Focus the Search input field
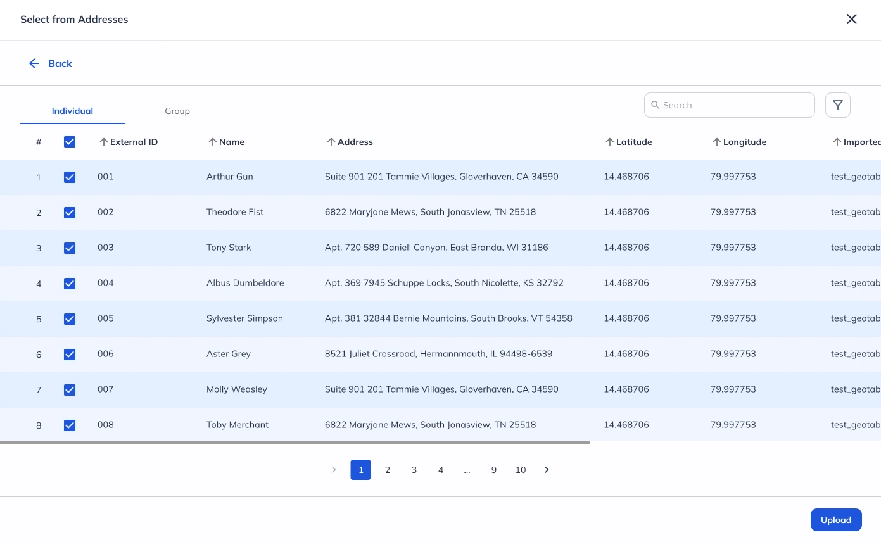This screenshot has height=547, width=881. coord(730,105)
